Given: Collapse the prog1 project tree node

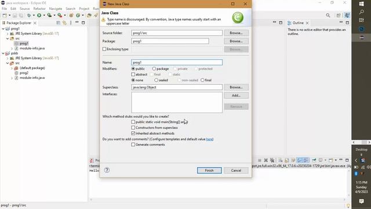Looking at the screenshot, I should (3, 28).
